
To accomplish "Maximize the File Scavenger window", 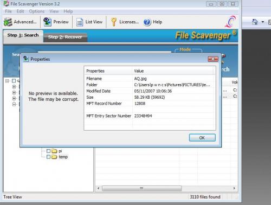I will point(222,4).
